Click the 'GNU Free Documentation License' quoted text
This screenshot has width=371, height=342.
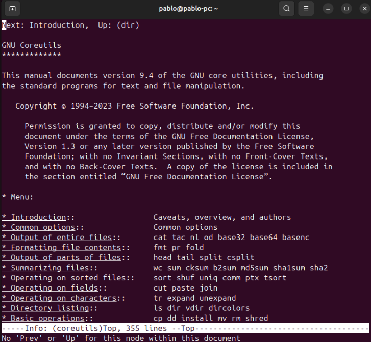pyautogui.click(x=195, y=177)
